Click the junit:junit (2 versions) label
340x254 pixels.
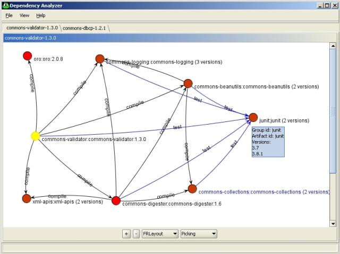point(284,120)
